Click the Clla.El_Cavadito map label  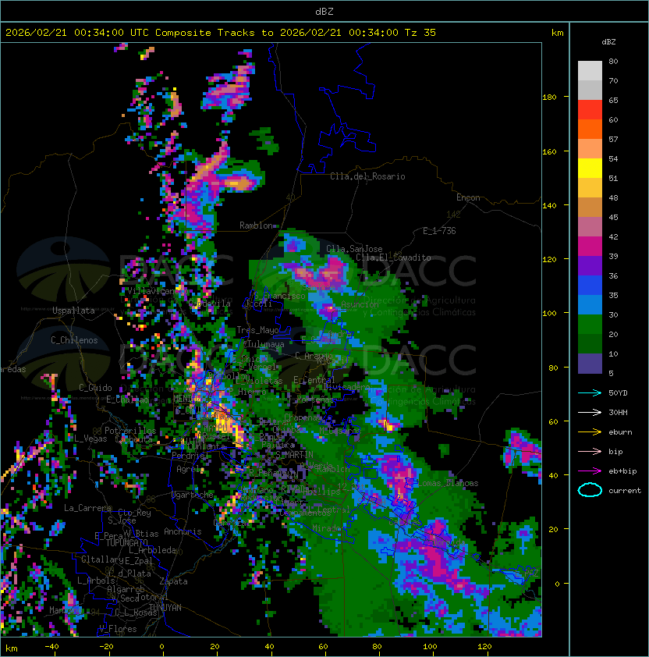pos(393,257)
